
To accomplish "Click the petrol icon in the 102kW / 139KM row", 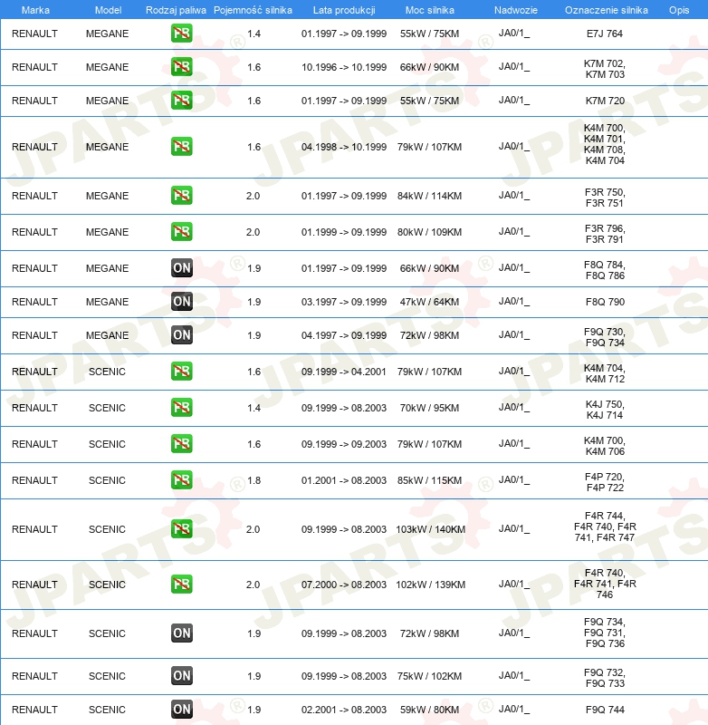I will point(181,584).
